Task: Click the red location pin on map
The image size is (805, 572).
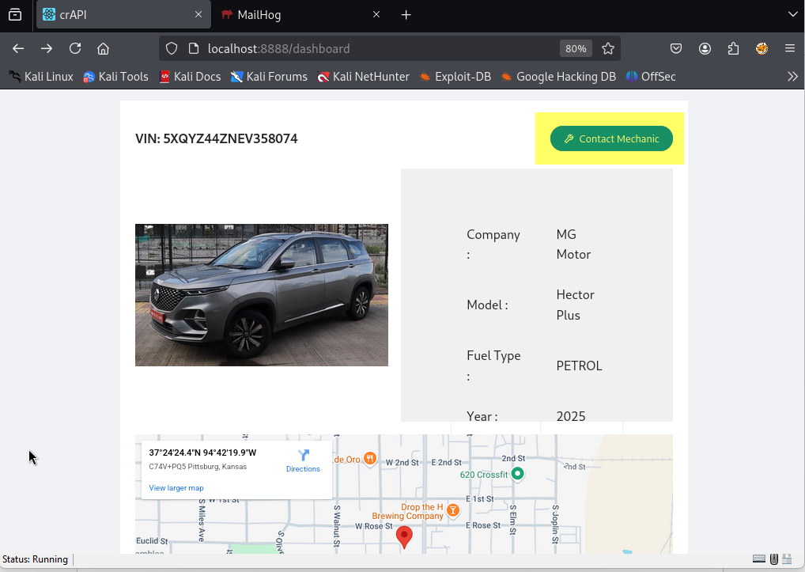Action: click(404, 537)
